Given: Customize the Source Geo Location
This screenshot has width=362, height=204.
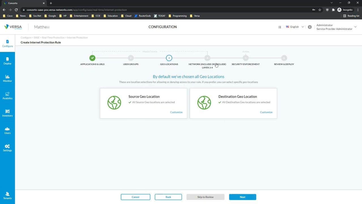Looking at the screenshot, I should tap(176, 112).
